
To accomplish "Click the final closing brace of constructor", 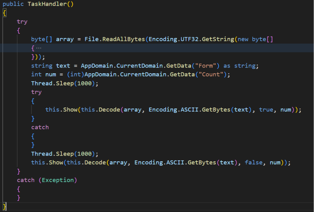I will (4, 207).
